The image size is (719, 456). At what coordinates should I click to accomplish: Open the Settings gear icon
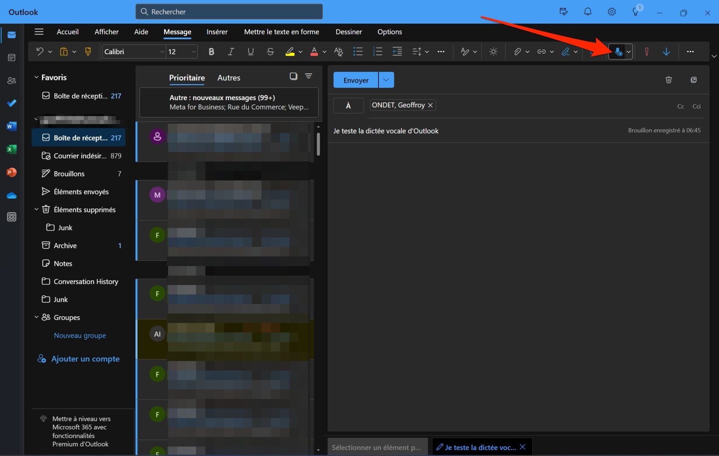(x=612, y=12)
